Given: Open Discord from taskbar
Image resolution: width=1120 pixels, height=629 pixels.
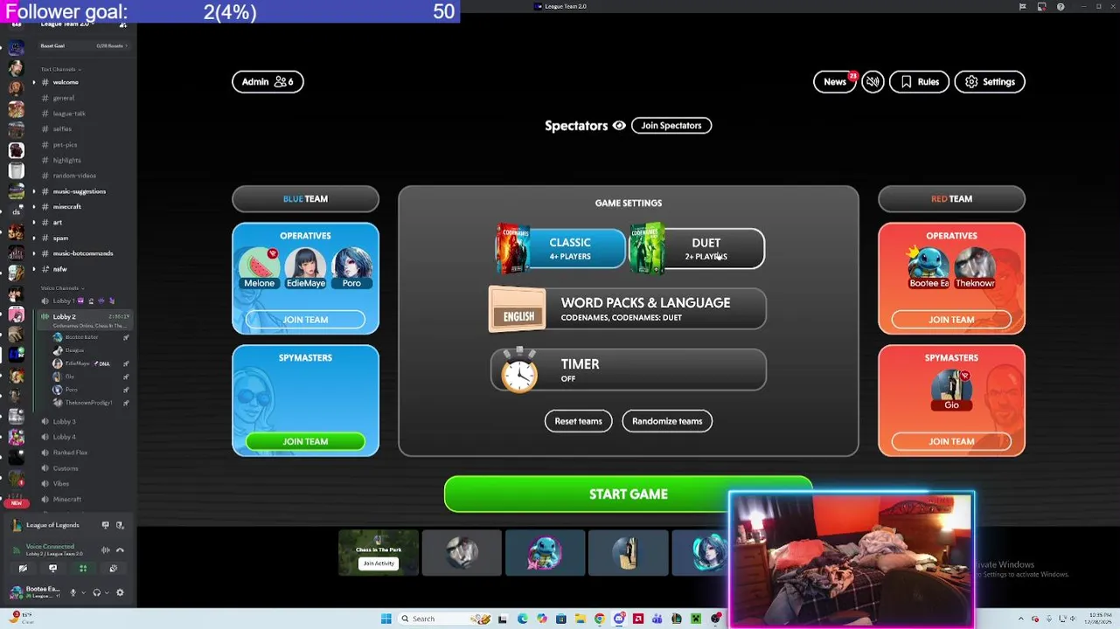Looking at the screenshot, I should 619,619.
